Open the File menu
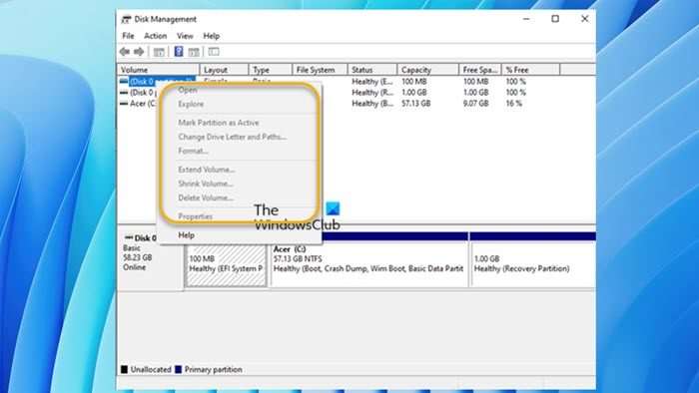Screen dimensions: 699x393 point(128,36)
